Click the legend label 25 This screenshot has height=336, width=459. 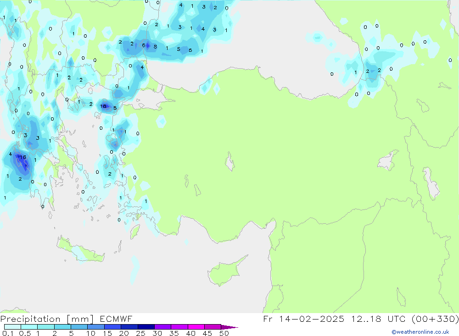click(x=140, y=333)
